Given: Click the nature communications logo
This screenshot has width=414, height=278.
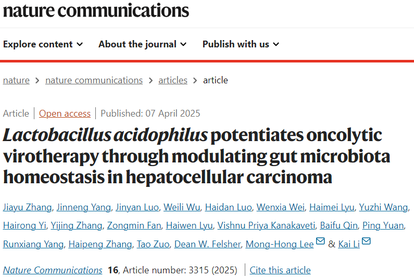Looking at the screenshot, I should click(x=96, y=10).
